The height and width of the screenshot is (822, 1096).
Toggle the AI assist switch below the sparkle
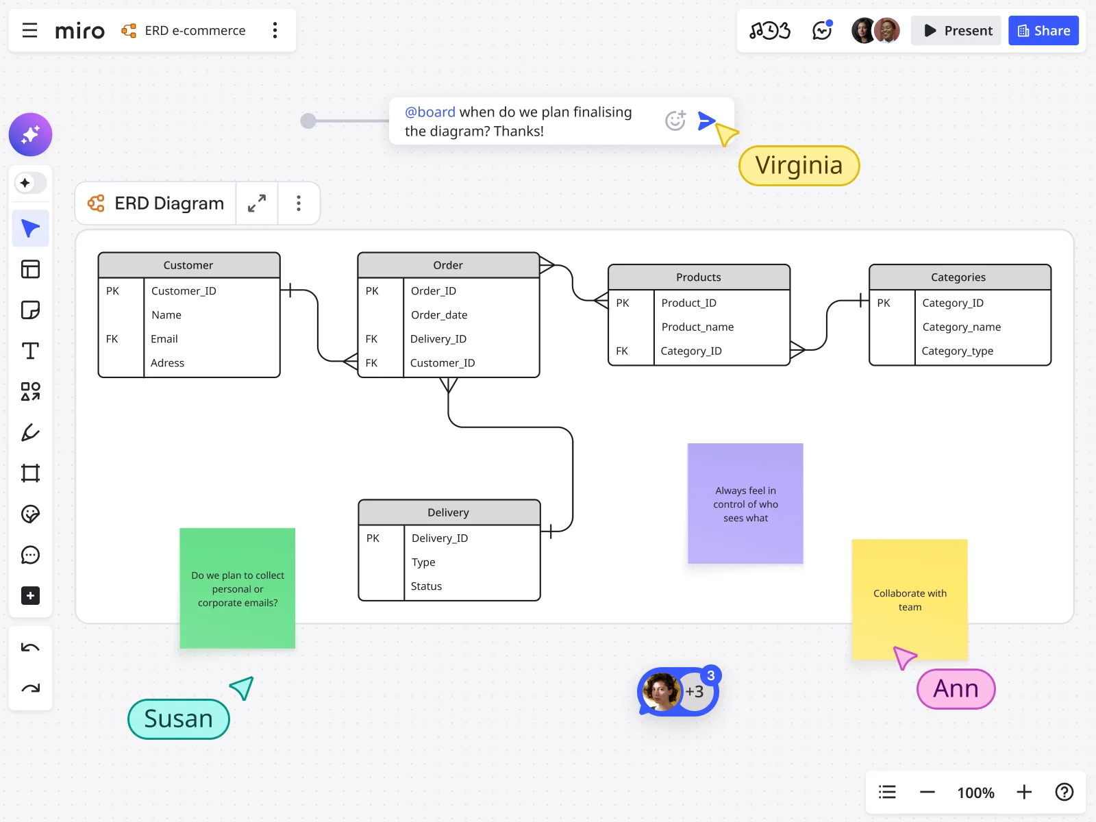tap(30, 183)
